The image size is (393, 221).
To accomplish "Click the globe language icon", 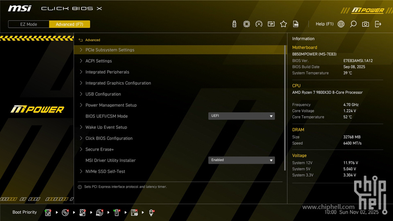I will [341, 24].
